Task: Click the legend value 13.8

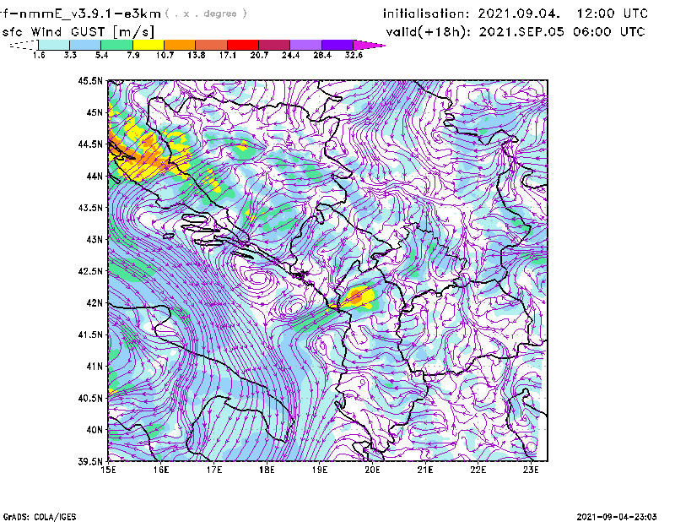Action: (x=197, y=55)
